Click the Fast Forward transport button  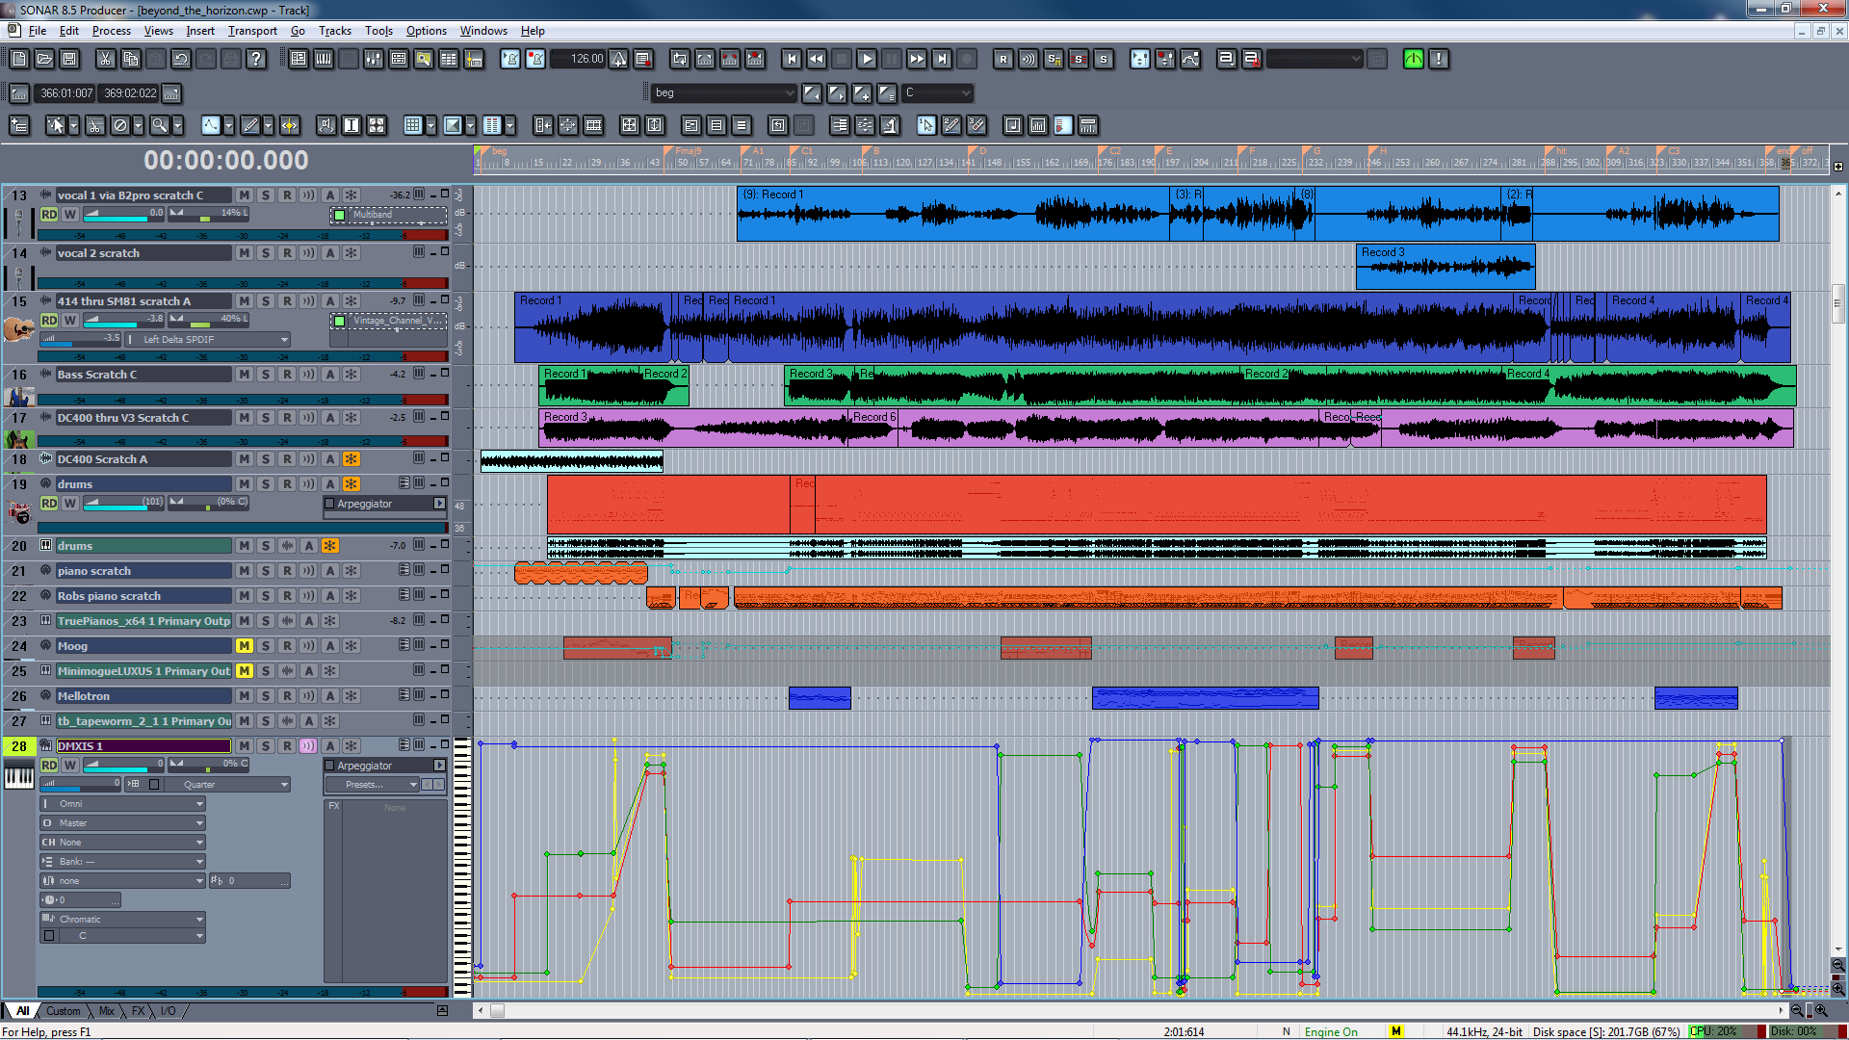pos(917,59)
